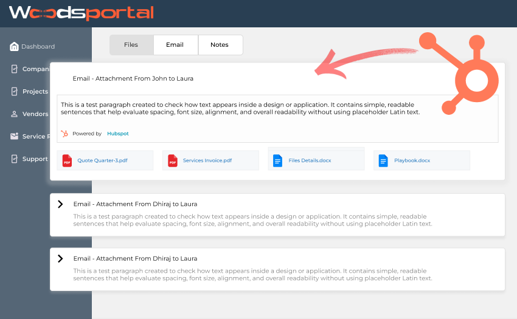Open Support in the sidebar
The image size is (517, 319).
click(35, 159)
